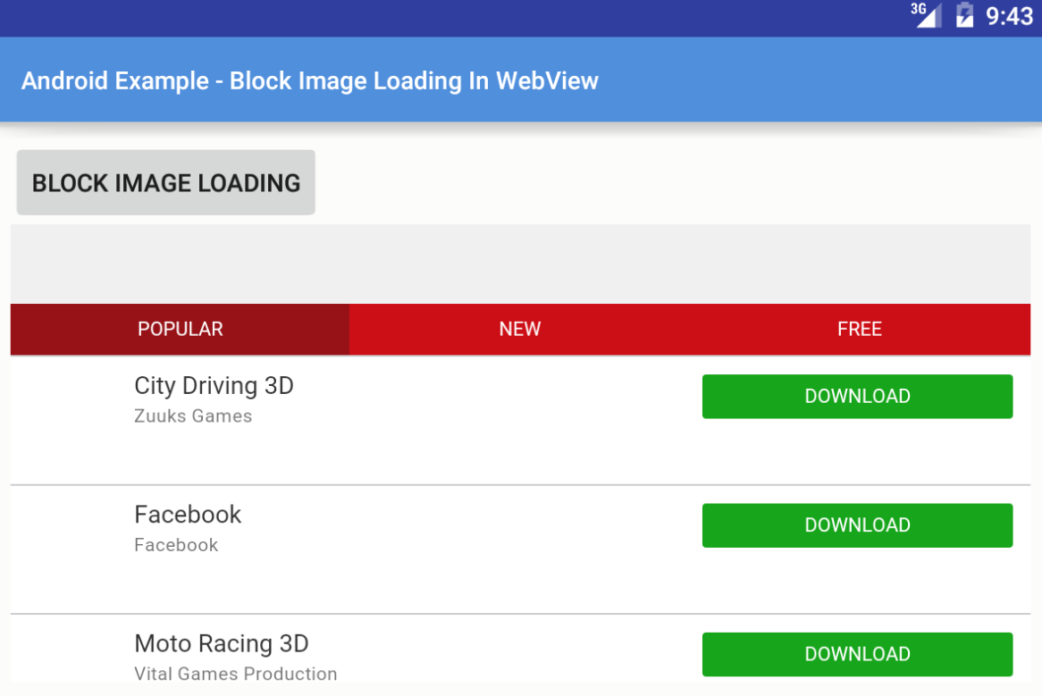The image size is (1042, 696).
Task: Open the Facebook app title
Action: click(x=188, y=515)
